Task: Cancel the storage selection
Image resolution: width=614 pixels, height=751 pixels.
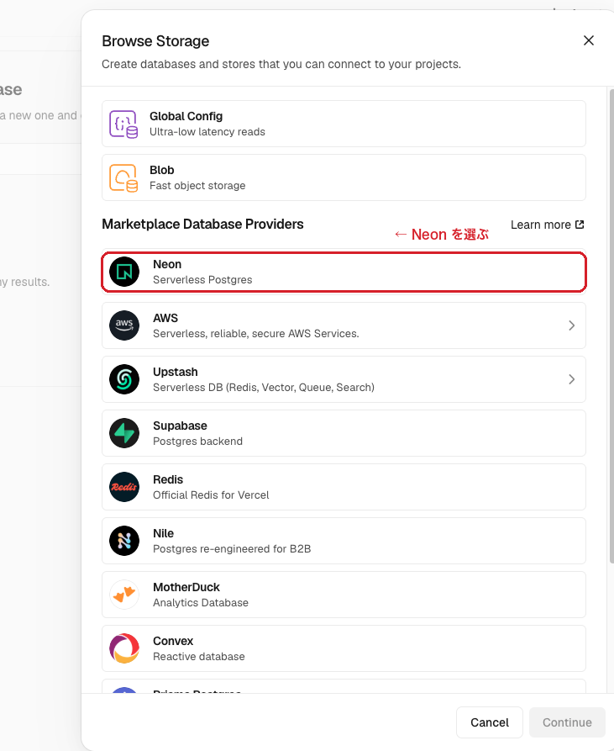Action: (x=490, y=722)
